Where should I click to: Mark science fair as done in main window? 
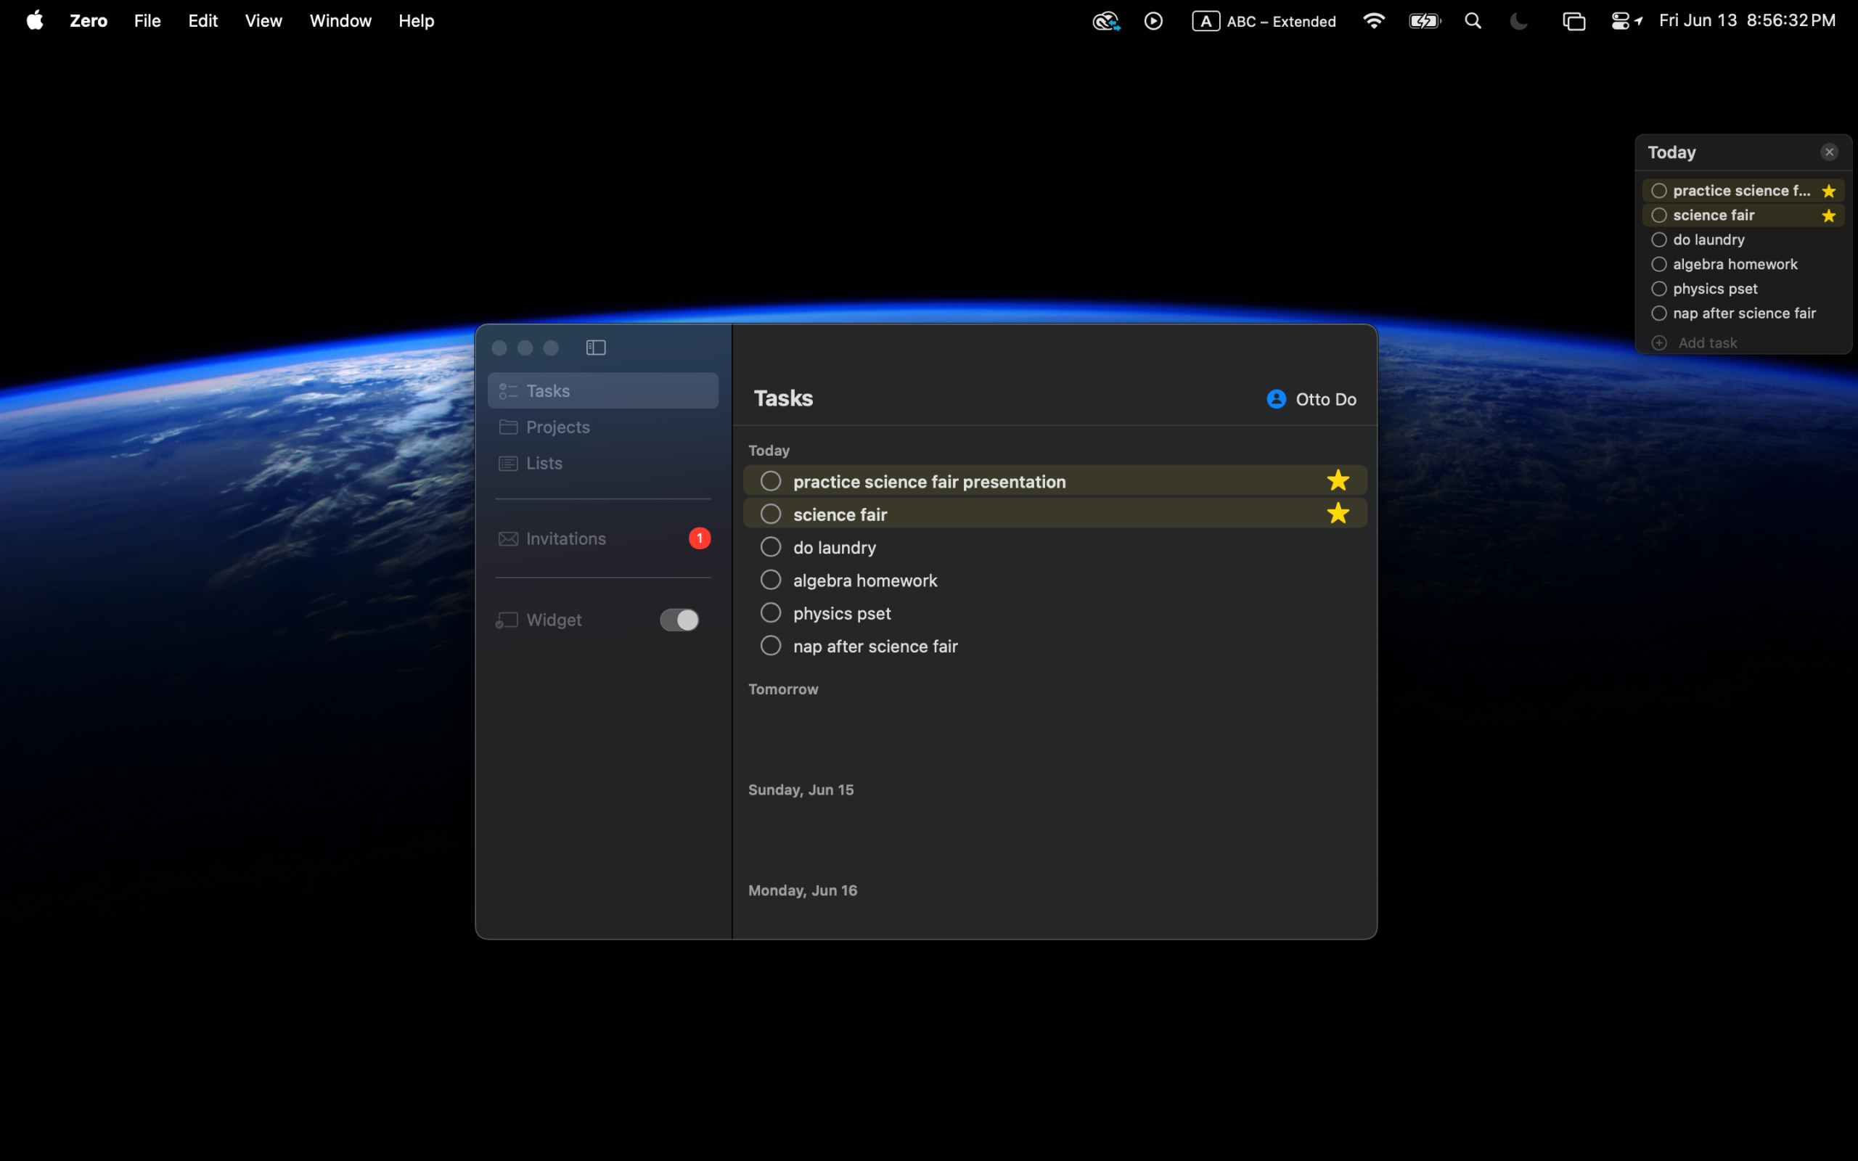pyautogui.click(x=770, y=514)
